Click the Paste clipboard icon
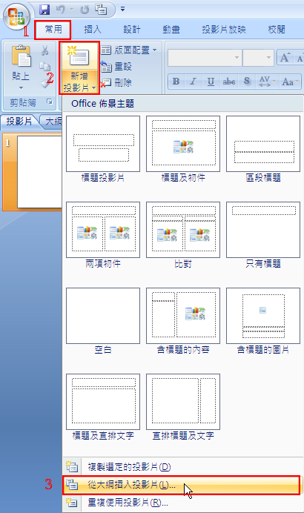Image resolution: width=304 pixels, height=513 pixels. (21, 56)
